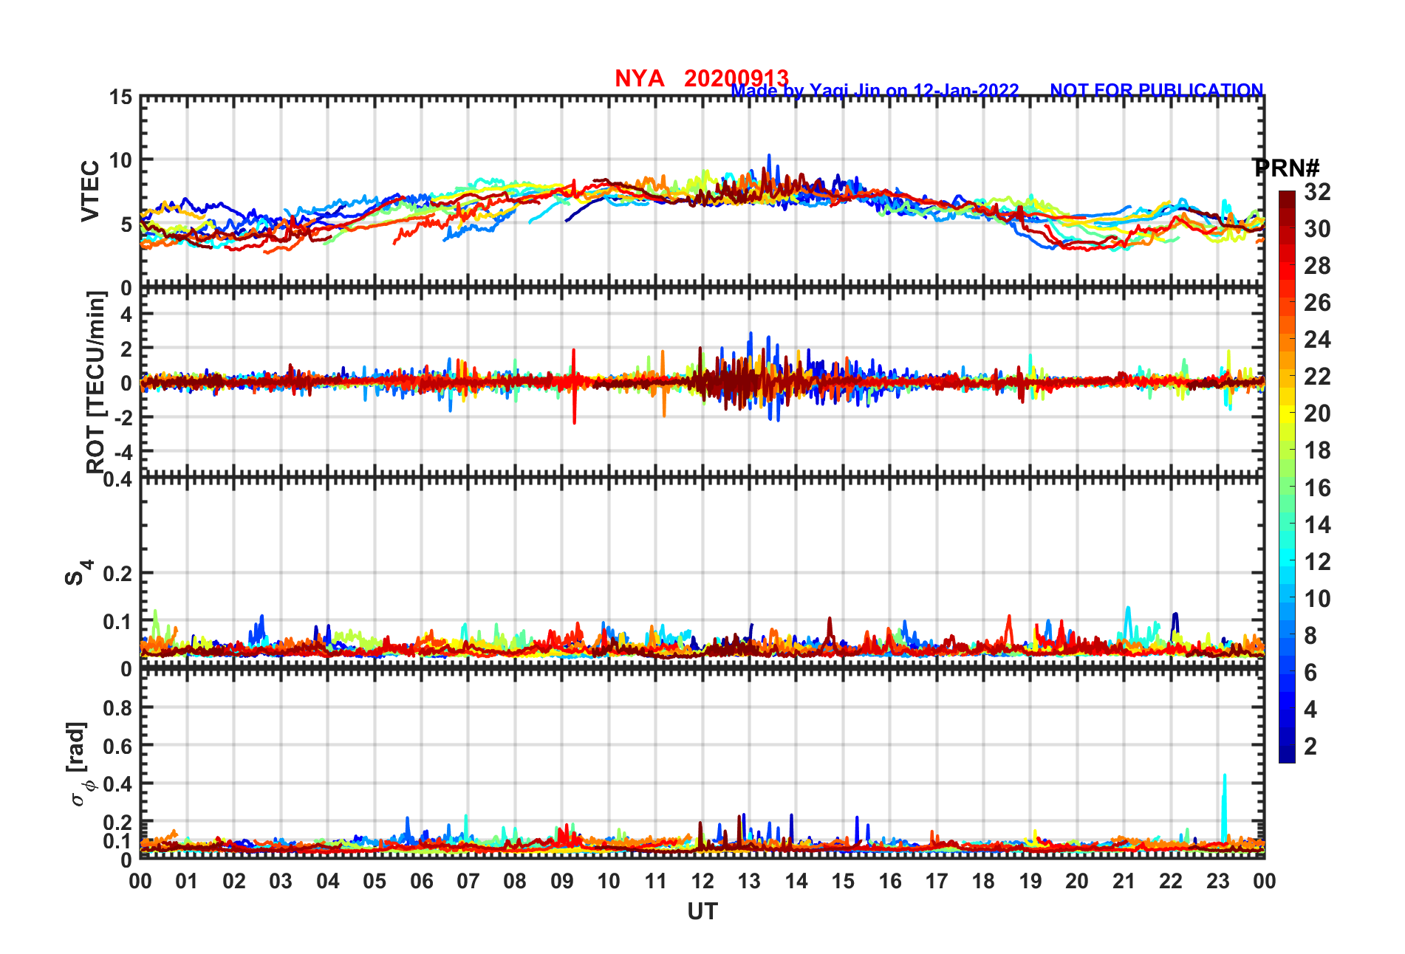
Task: Click the "07" hour tick on the UT axis
Action: (468, 881)
